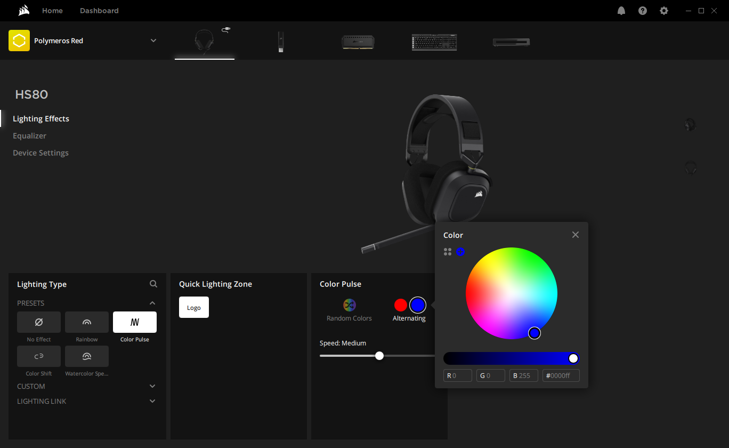Search lighting types with magnifier icon
729x448 pixels.
tap(153, 284)
